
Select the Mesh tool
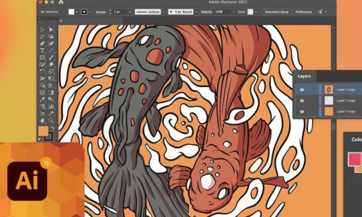[42, 93]
